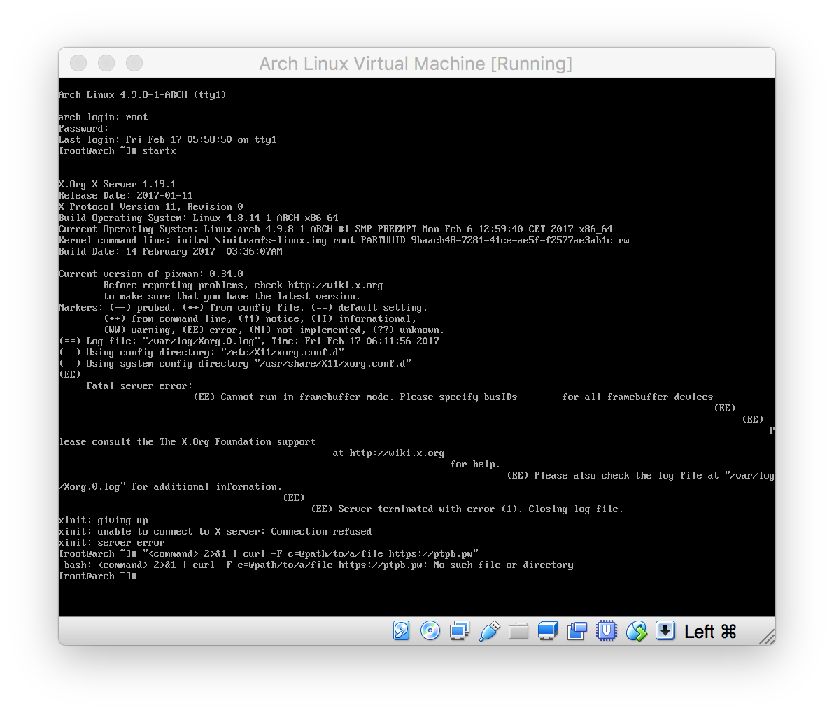
Task: Click "Cannot run in framebuffer mode" message
Action: pyautogui.click(x=453, y=397)
